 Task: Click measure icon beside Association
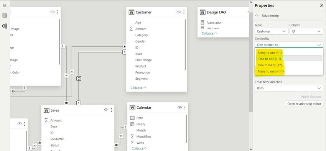coord(203,23)
